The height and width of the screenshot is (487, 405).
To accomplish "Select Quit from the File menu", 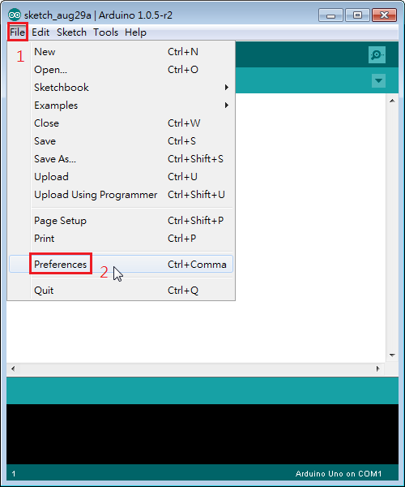I will tap(121, 291).
